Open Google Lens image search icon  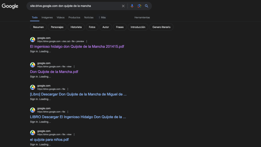(139, 6)
